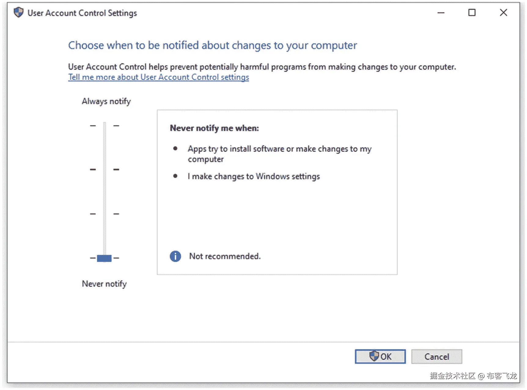The width and height of the screenshot is (527, 390).
Task: Set the slider to the second tick from the top
Action: (x=104, y=169)
